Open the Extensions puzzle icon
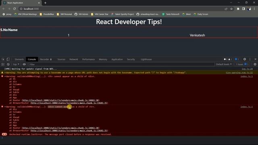This screenshot has height=145, width=258. (x=238, y=9)
